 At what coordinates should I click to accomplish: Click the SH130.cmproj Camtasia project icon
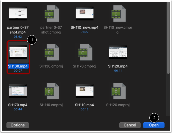click(52, 52)
